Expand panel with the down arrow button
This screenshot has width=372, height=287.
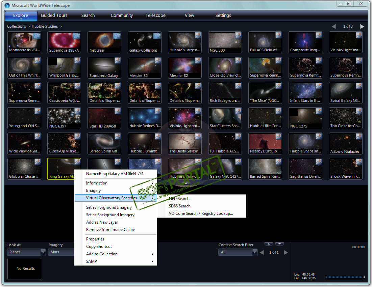pyautogui.click(x=279, y=244)
